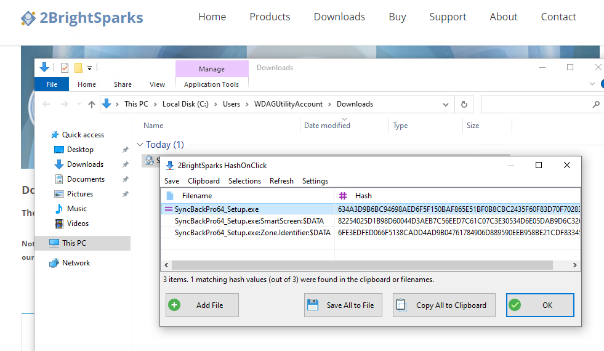Switch to the View ribbon tab
The height and width of the screenshot is (351, 604).
pyautogui.click(x=157, y=84)
